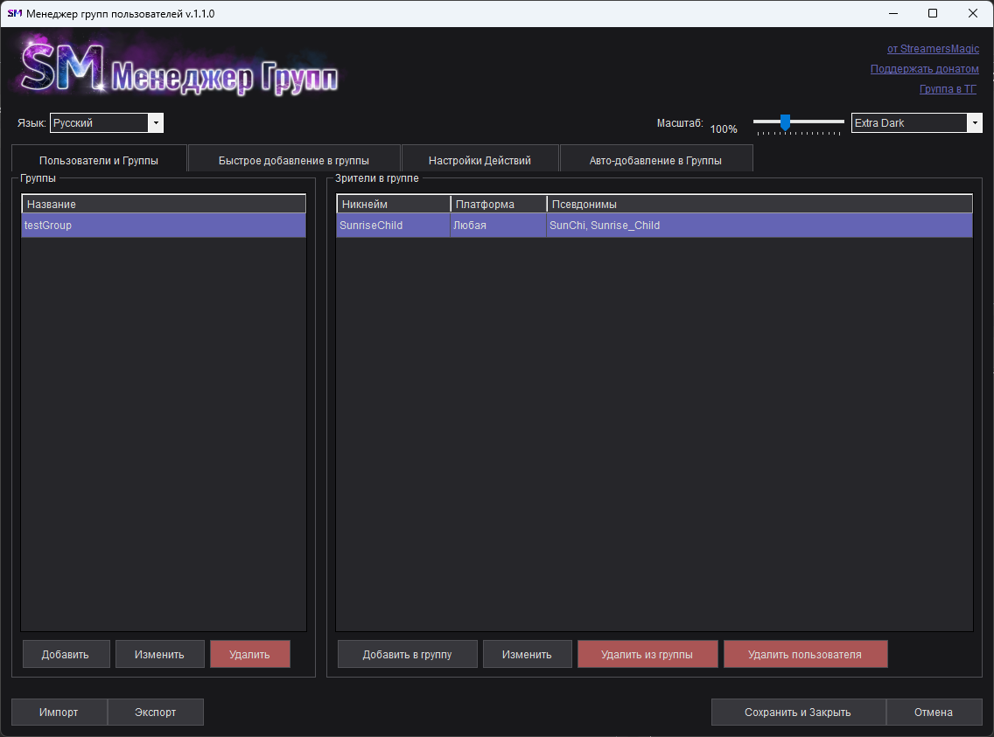Click the SM icon in title bar
994x737 pixels.
[x=14, y=14]
